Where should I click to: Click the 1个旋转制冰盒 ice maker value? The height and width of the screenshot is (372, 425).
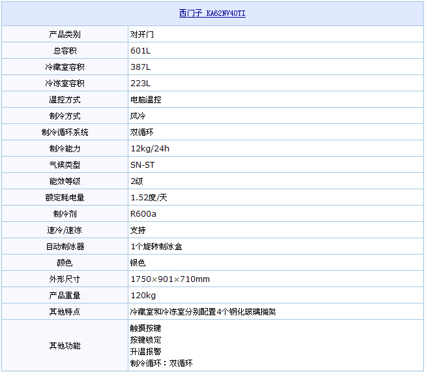tap(156, 247)
